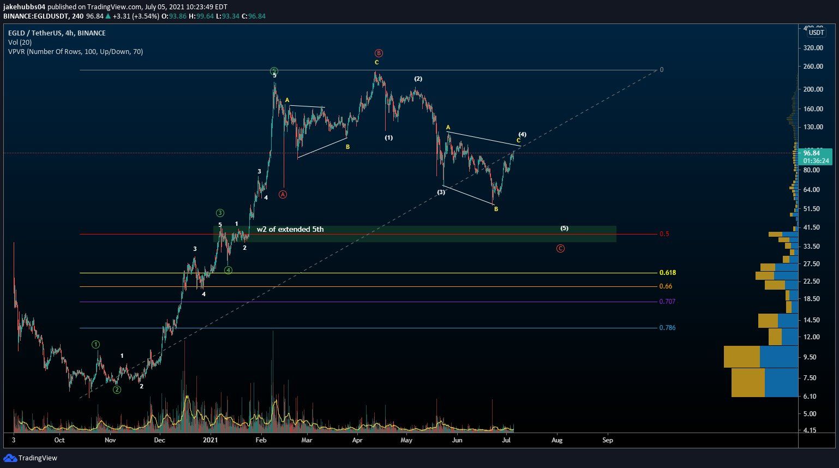839x468 pixels.
Task: Select the green circled 5 wave marker
Action: [x=274, y=71]
